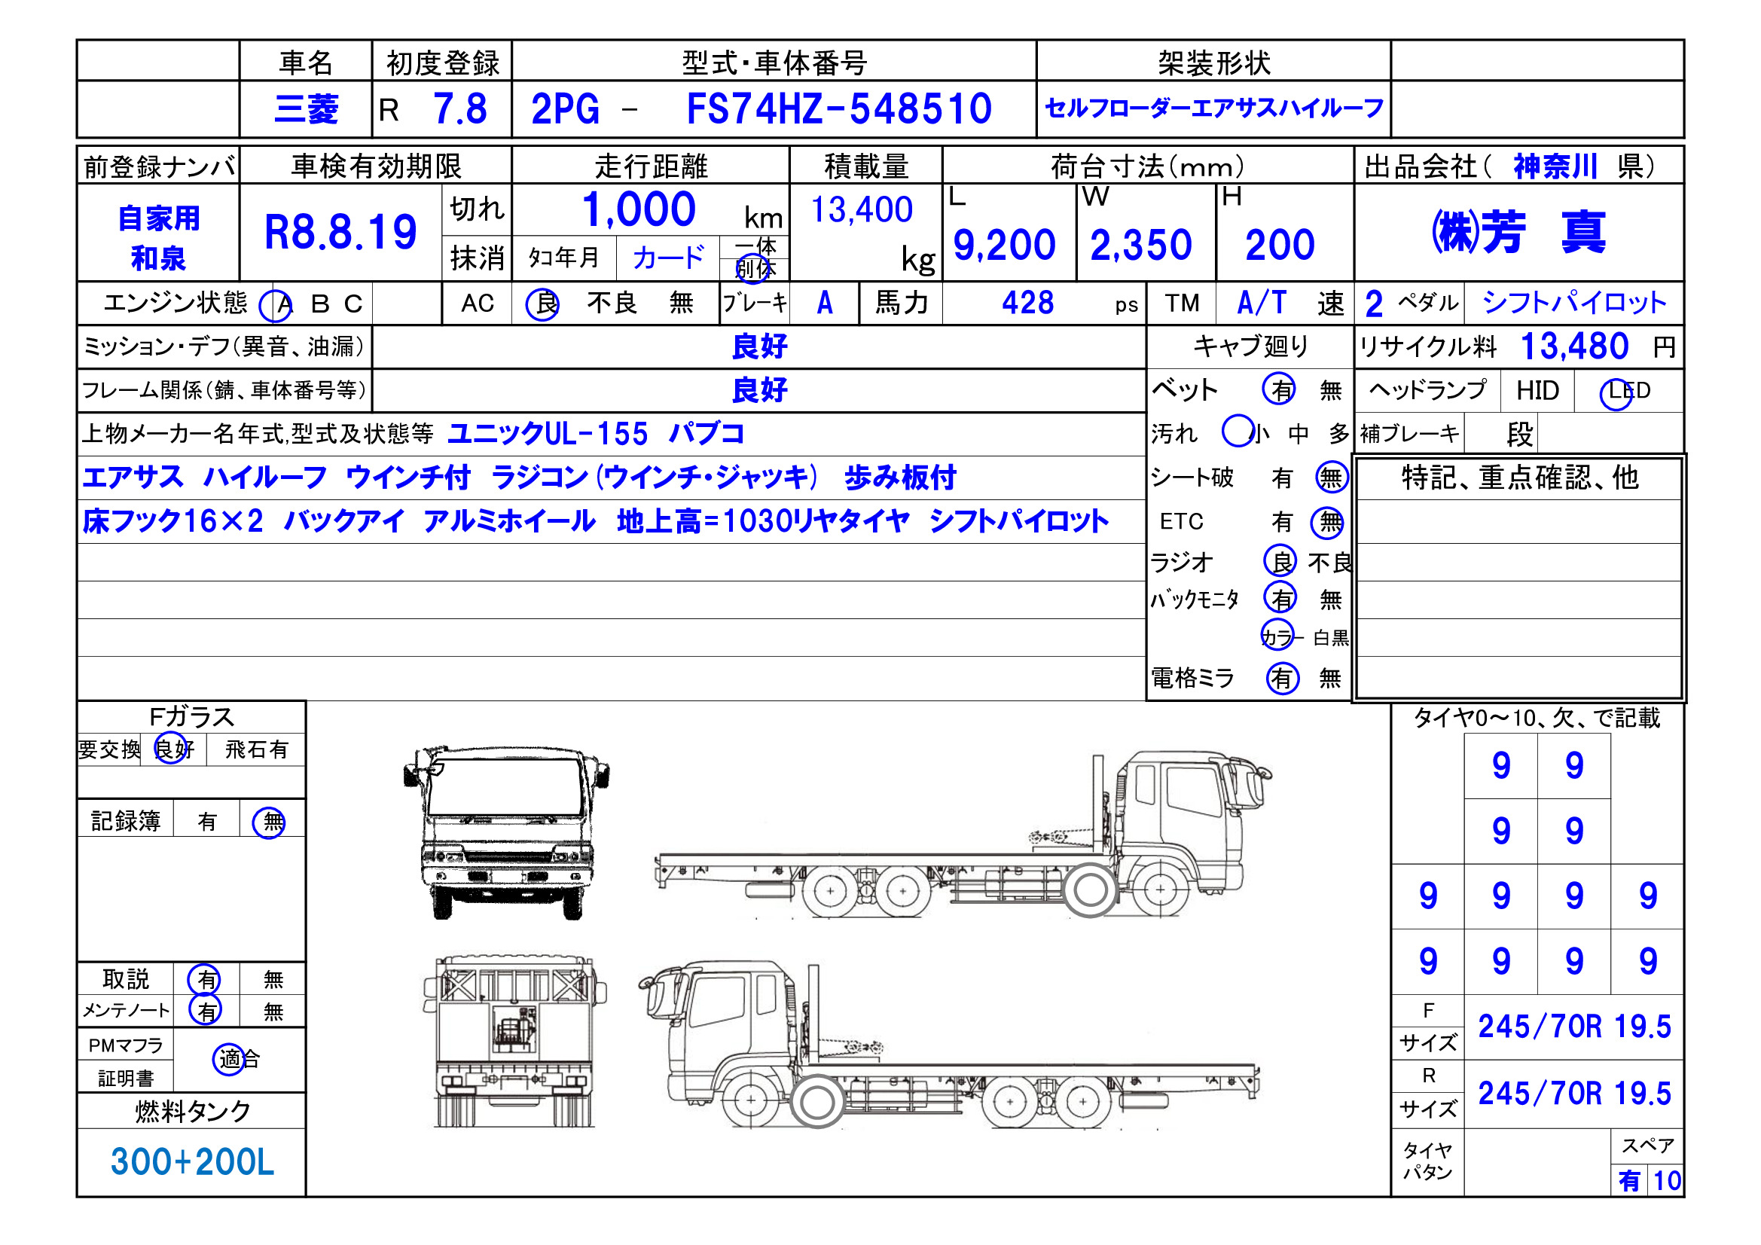Click the horsepower value 428
1761x1245 pixels.
point(1028,303)
